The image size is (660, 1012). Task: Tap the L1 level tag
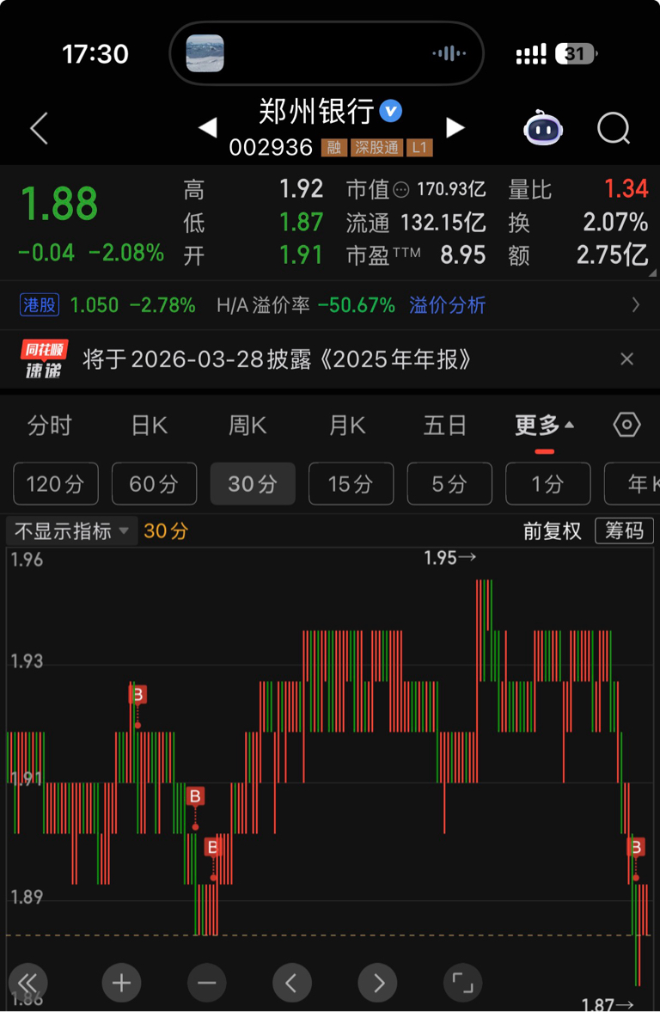[419, 148]
